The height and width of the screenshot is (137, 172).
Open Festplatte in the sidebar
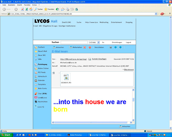coord(40,84)
